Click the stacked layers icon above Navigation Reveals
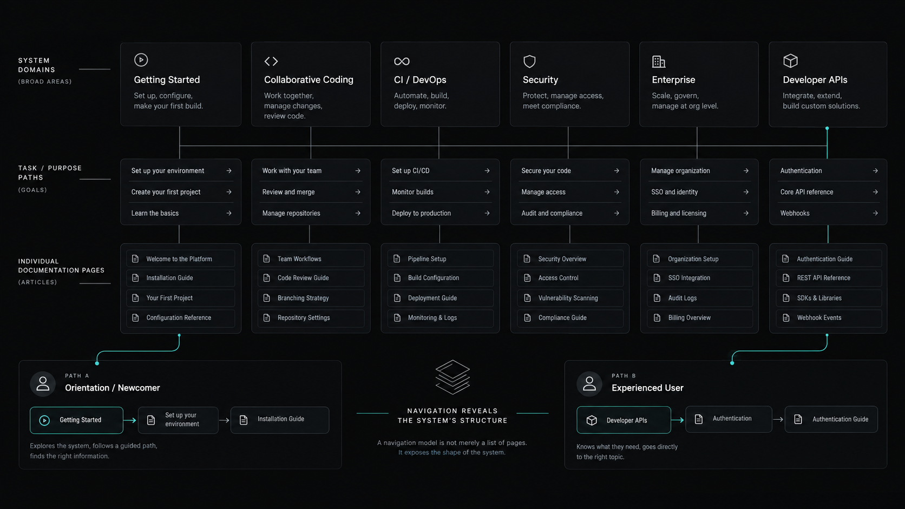The image size is (905, 509). coord(452,377)
